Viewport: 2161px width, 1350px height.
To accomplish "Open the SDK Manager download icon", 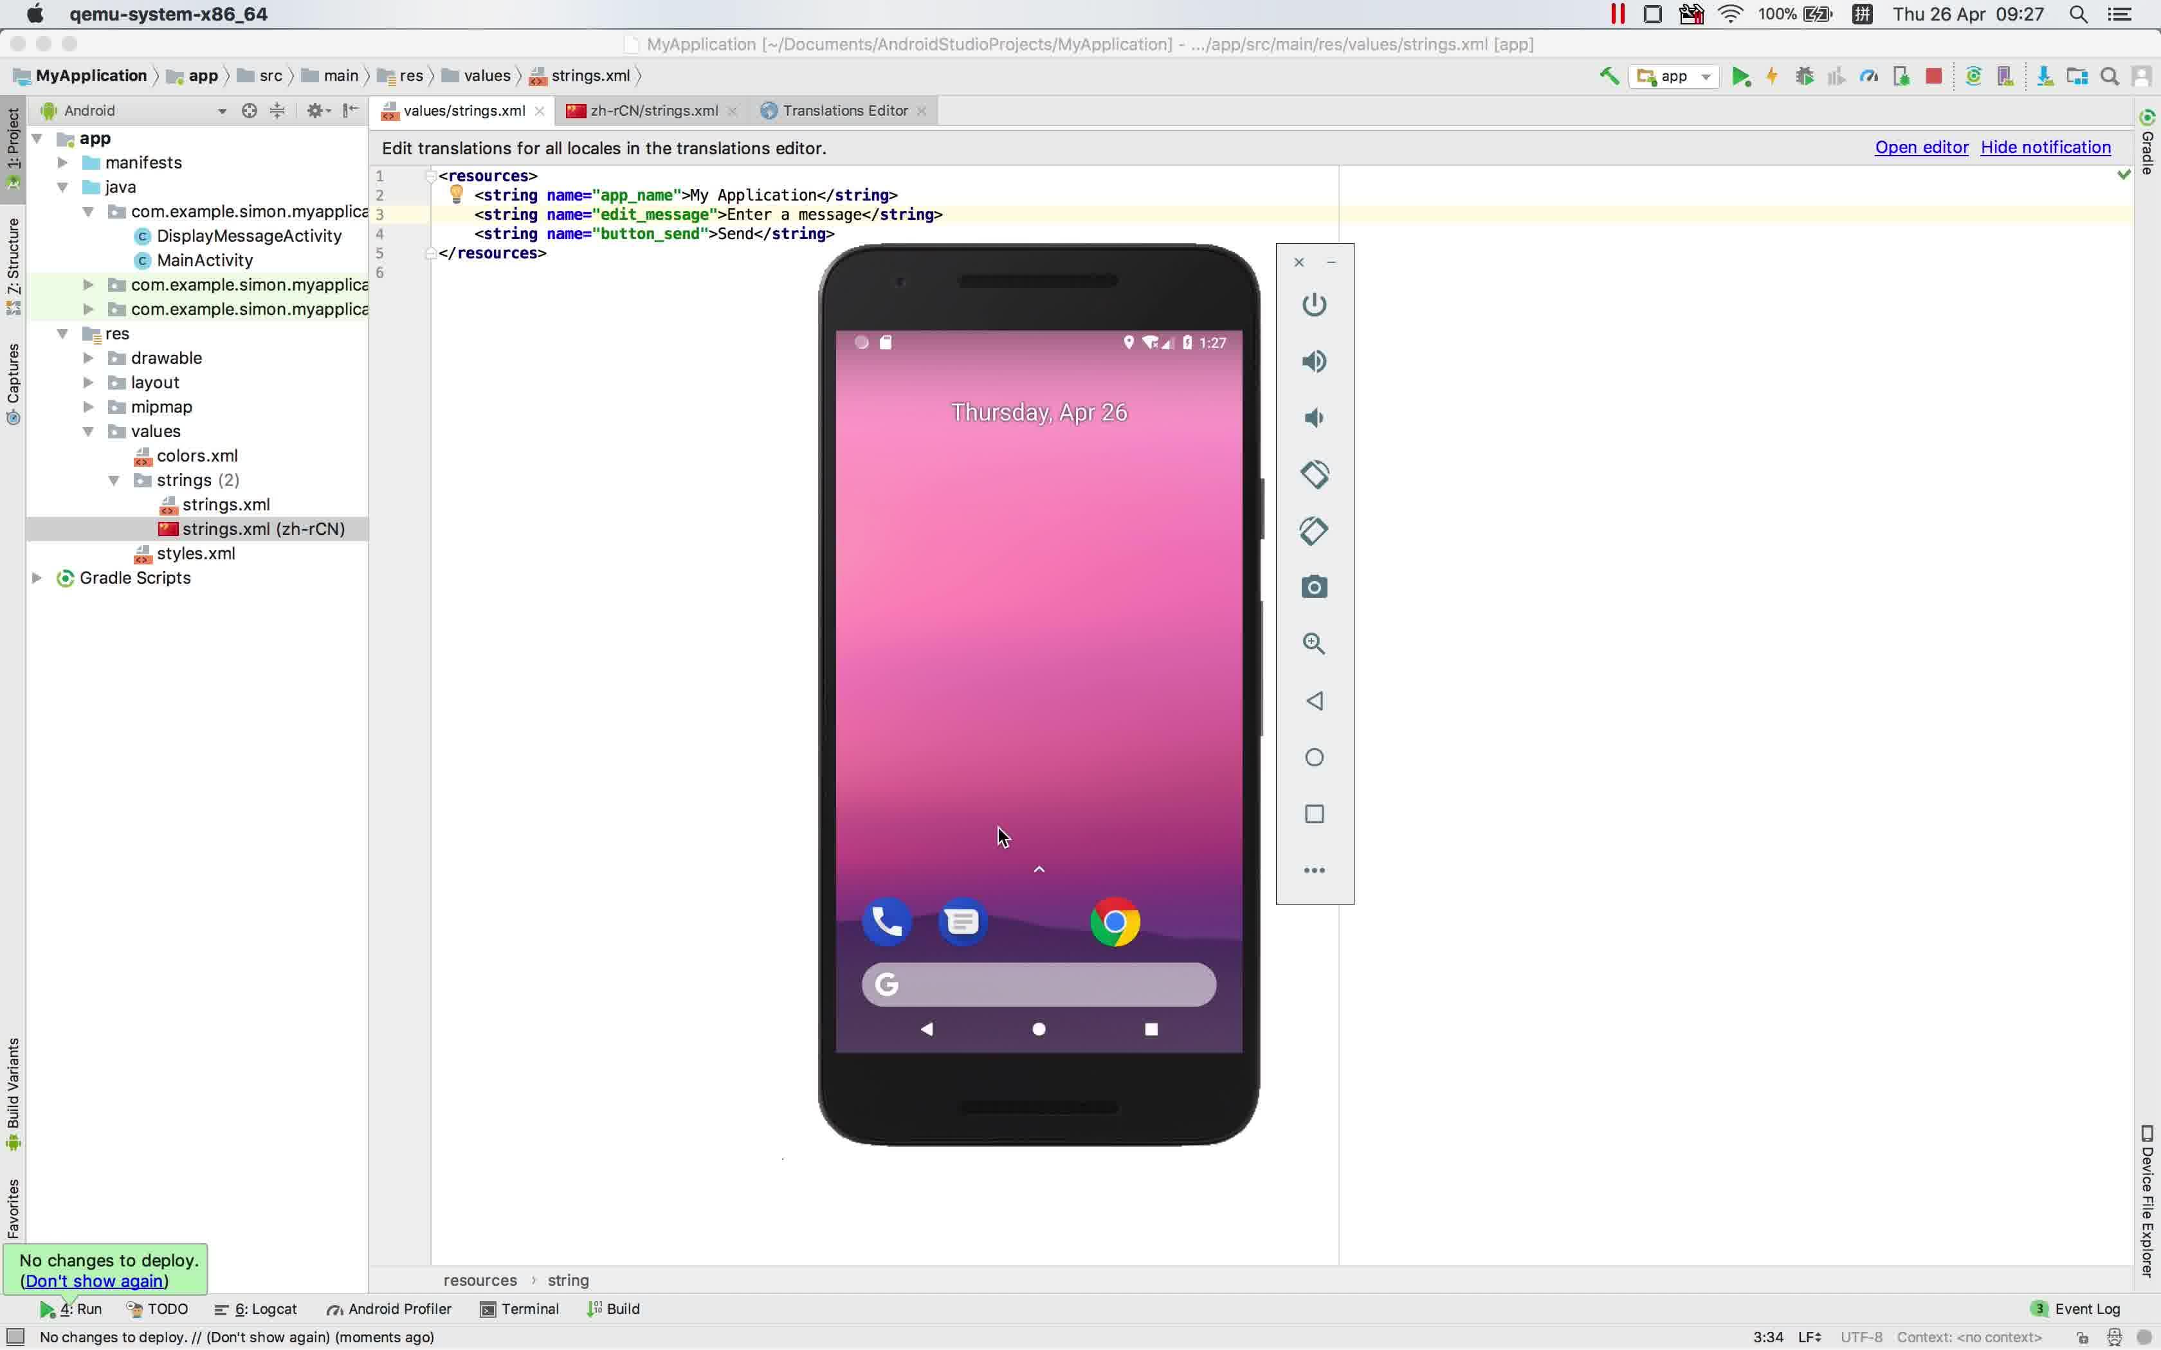I will (2044, 76).
